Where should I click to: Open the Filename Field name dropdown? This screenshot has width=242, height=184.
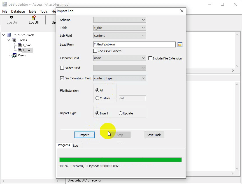[x=119, y=58]
